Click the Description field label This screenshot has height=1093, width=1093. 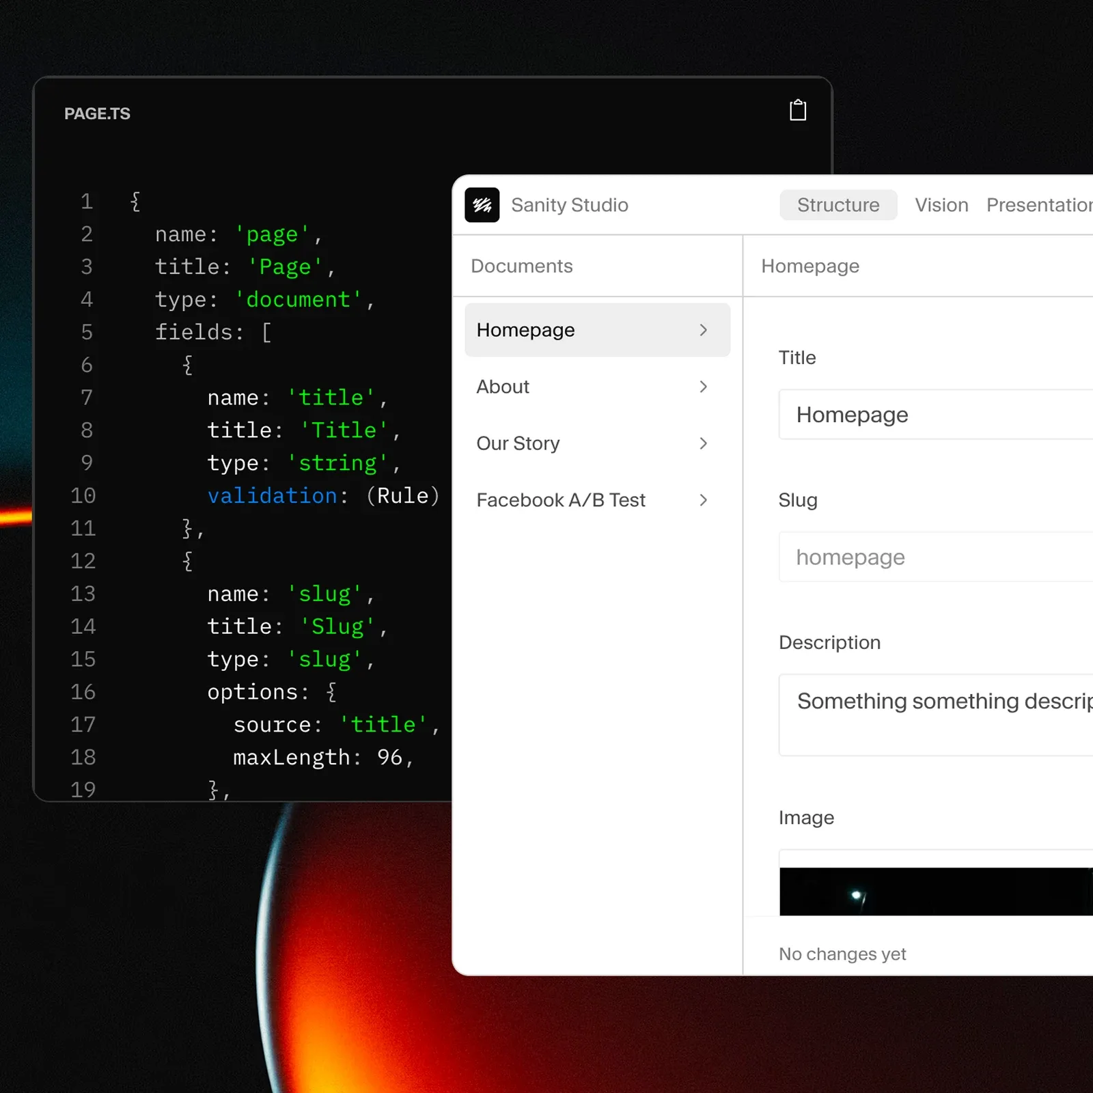click(x=829, y=642)
